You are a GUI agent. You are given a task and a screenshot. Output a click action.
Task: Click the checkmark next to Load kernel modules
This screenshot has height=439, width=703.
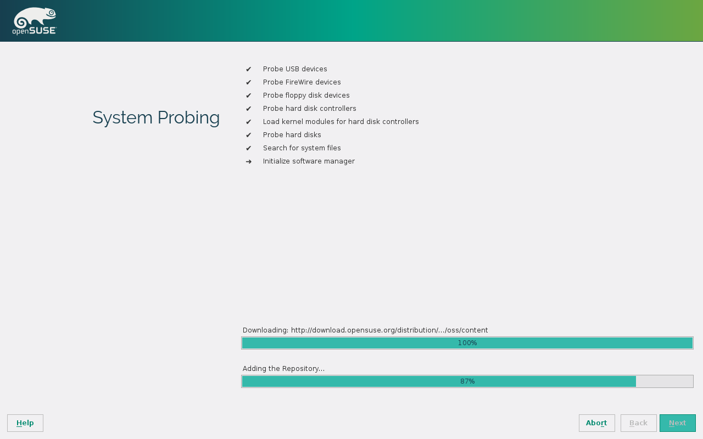click(x=248, y=122)
